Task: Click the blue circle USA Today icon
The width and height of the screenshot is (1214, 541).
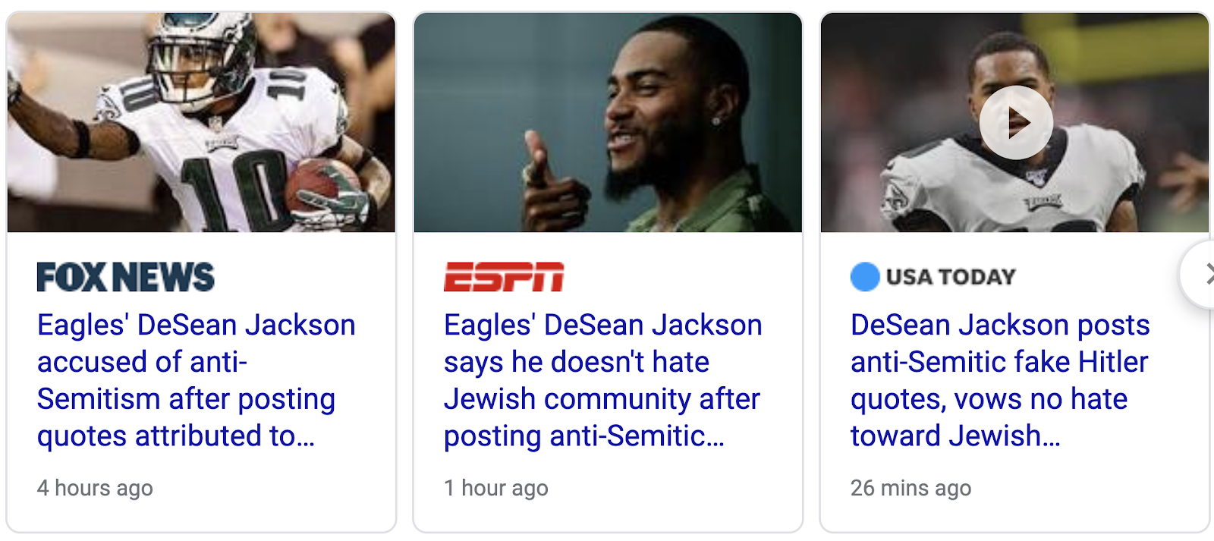Action: [865, 277]
